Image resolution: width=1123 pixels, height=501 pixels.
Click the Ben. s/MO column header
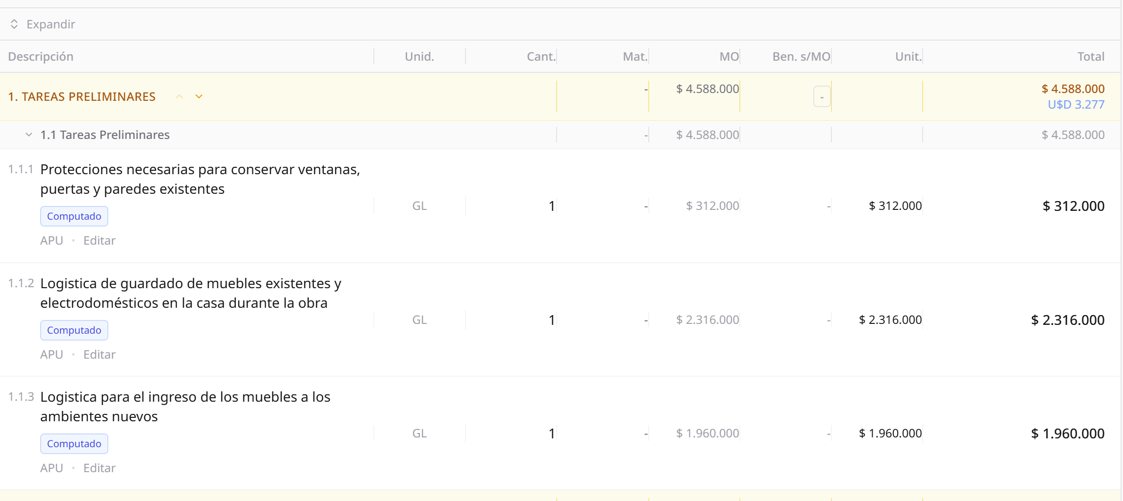click(801, 56)
